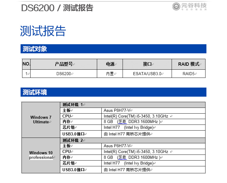The height and width of the screenshot is (183, 227).
Task: Click 'USB3.0接口' label in 测试环境 2
Action: [74, 170]
